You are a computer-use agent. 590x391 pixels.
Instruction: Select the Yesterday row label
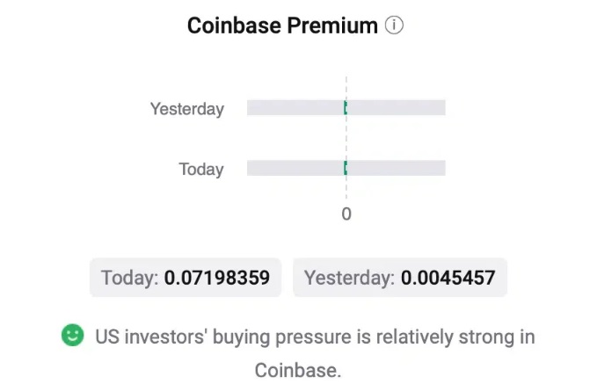(187, 109)
